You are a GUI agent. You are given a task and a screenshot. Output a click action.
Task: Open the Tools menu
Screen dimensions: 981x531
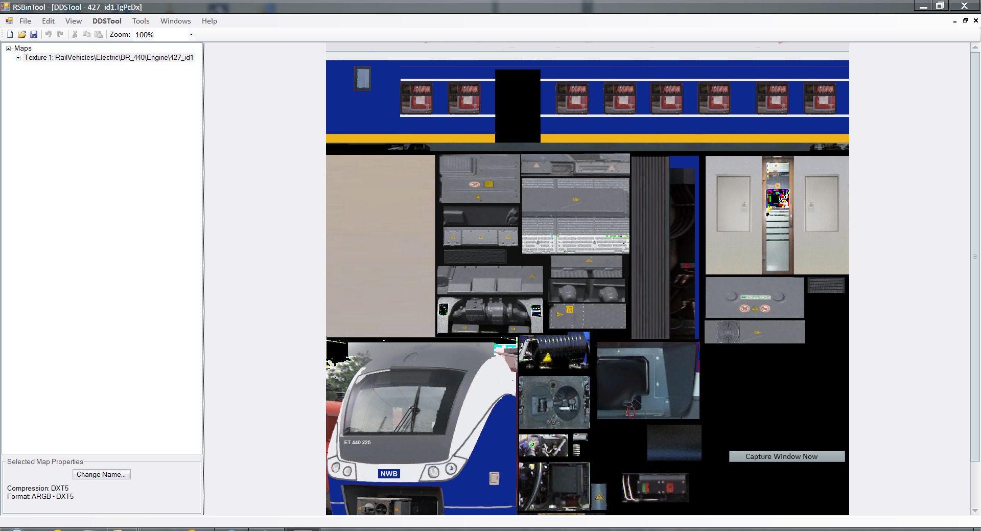tap(141, 21)
